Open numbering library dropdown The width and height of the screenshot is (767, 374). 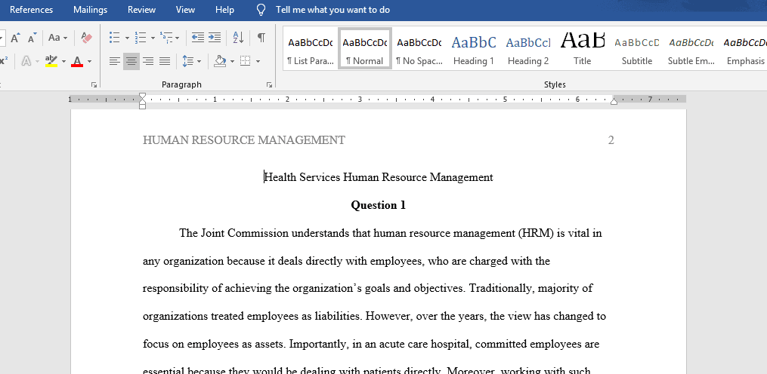pyautogui.click(x=153, y=38)
